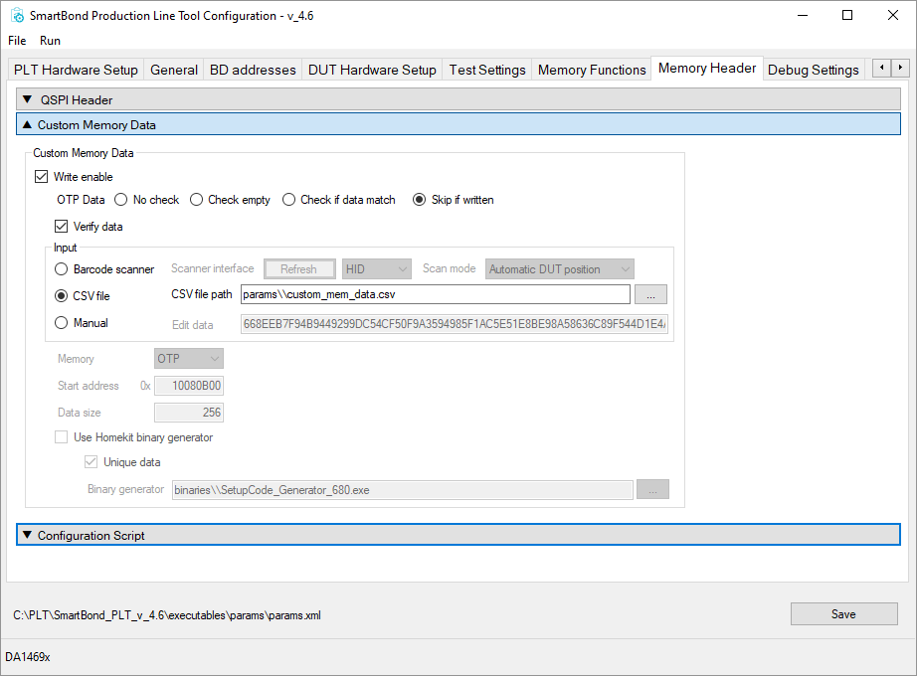Click the Edit data hex field

click(455, 324)
